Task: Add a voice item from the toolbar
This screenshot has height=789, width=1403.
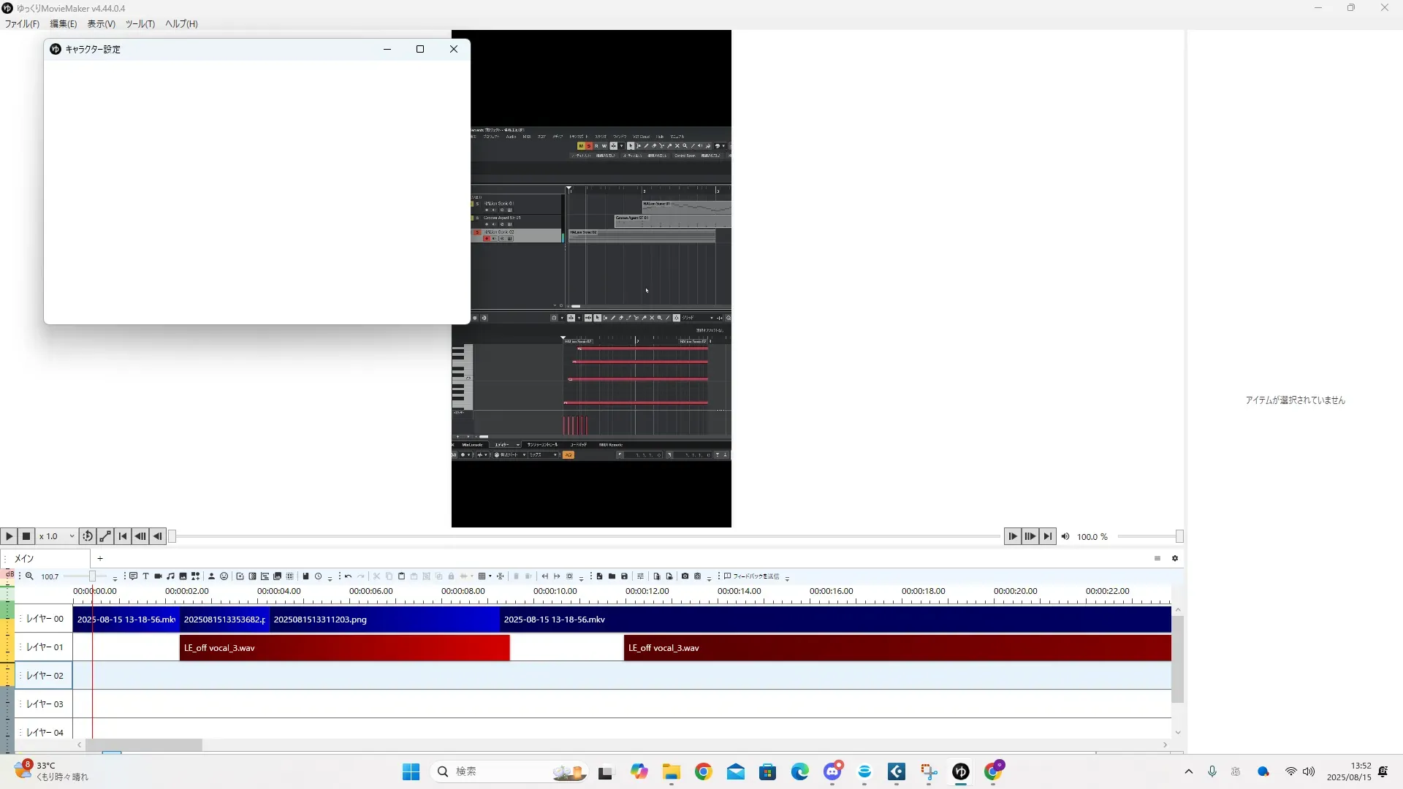Action: 133,576
